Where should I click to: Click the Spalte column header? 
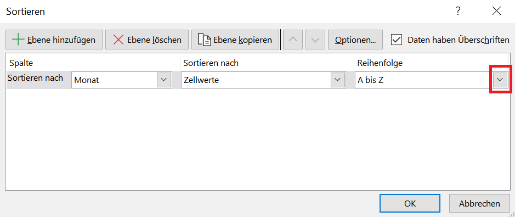click(x=21, y=63)
